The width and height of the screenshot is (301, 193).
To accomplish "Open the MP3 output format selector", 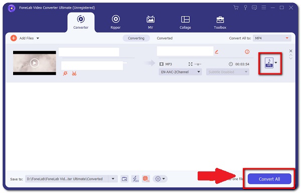I will point(271,63).
